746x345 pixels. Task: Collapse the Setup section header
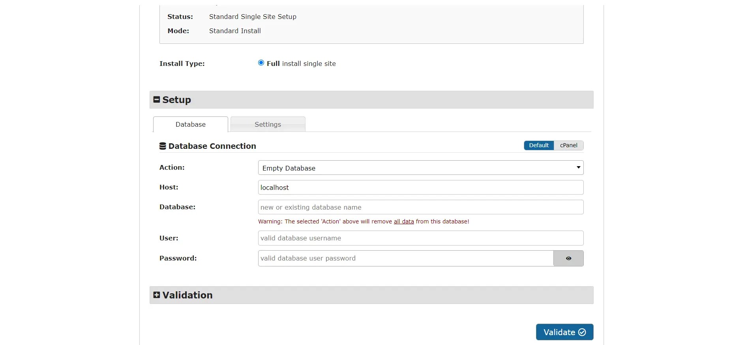click(371, 100)
